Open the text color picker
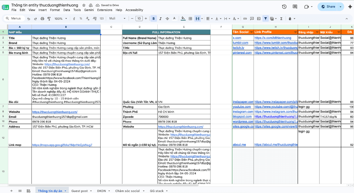Image resolution: width=354 pixels, height=193 pixels. pyautogui.click(x=174, y=19)
